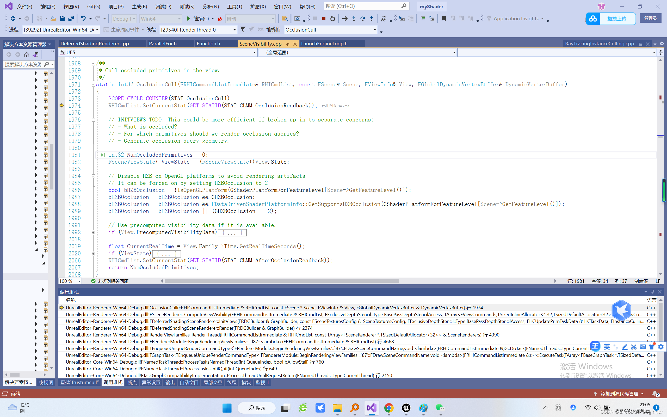Step into the next statement
The width and height of the screenshot is (667, 417).
click(354, 19)
